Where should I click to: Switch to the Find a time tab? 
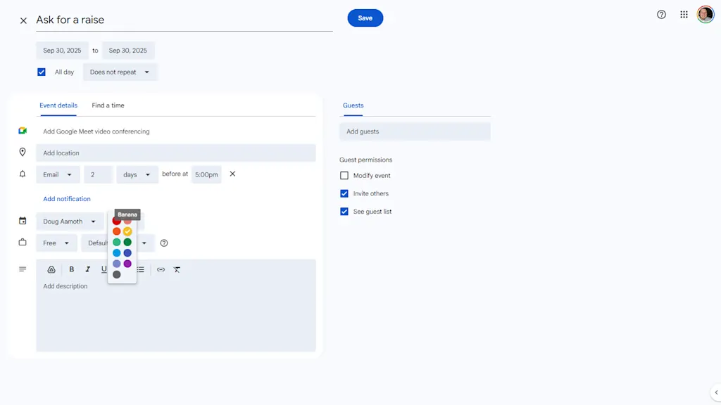point(108,105)
